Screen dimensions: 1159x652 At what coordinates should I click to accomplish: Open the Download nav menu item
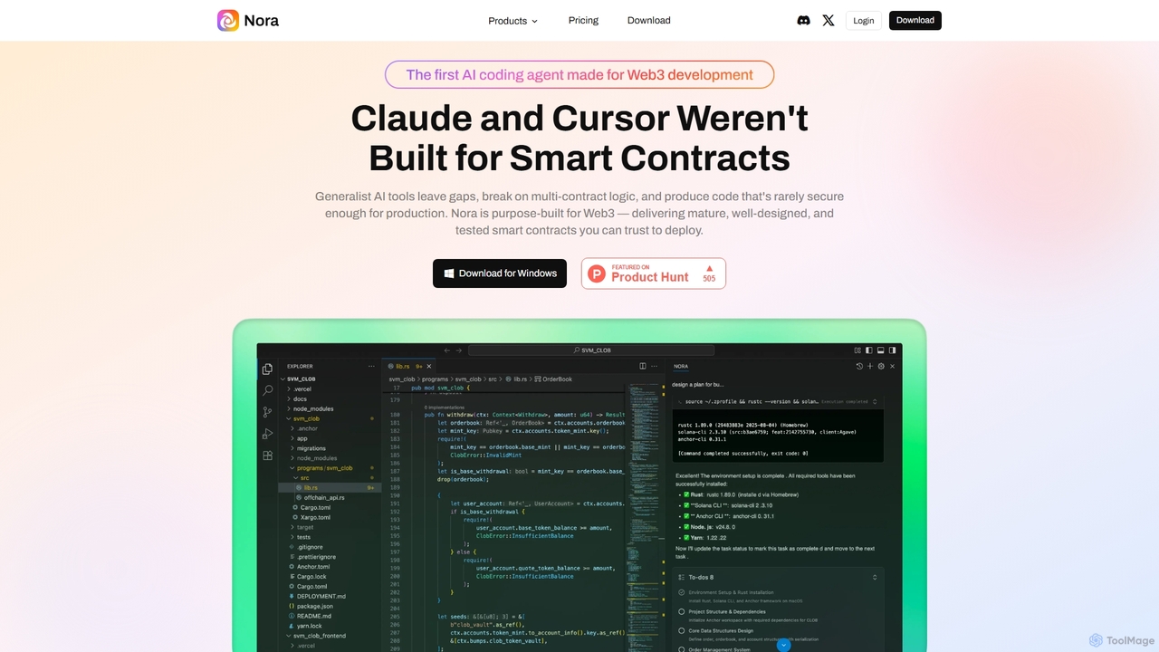(x=649, y=21)
